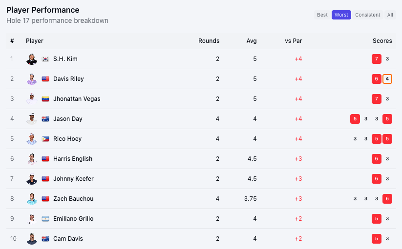Screen dimensions: 402x249
Task: Open Davis Riley's player name link
Action: point(68,79)
